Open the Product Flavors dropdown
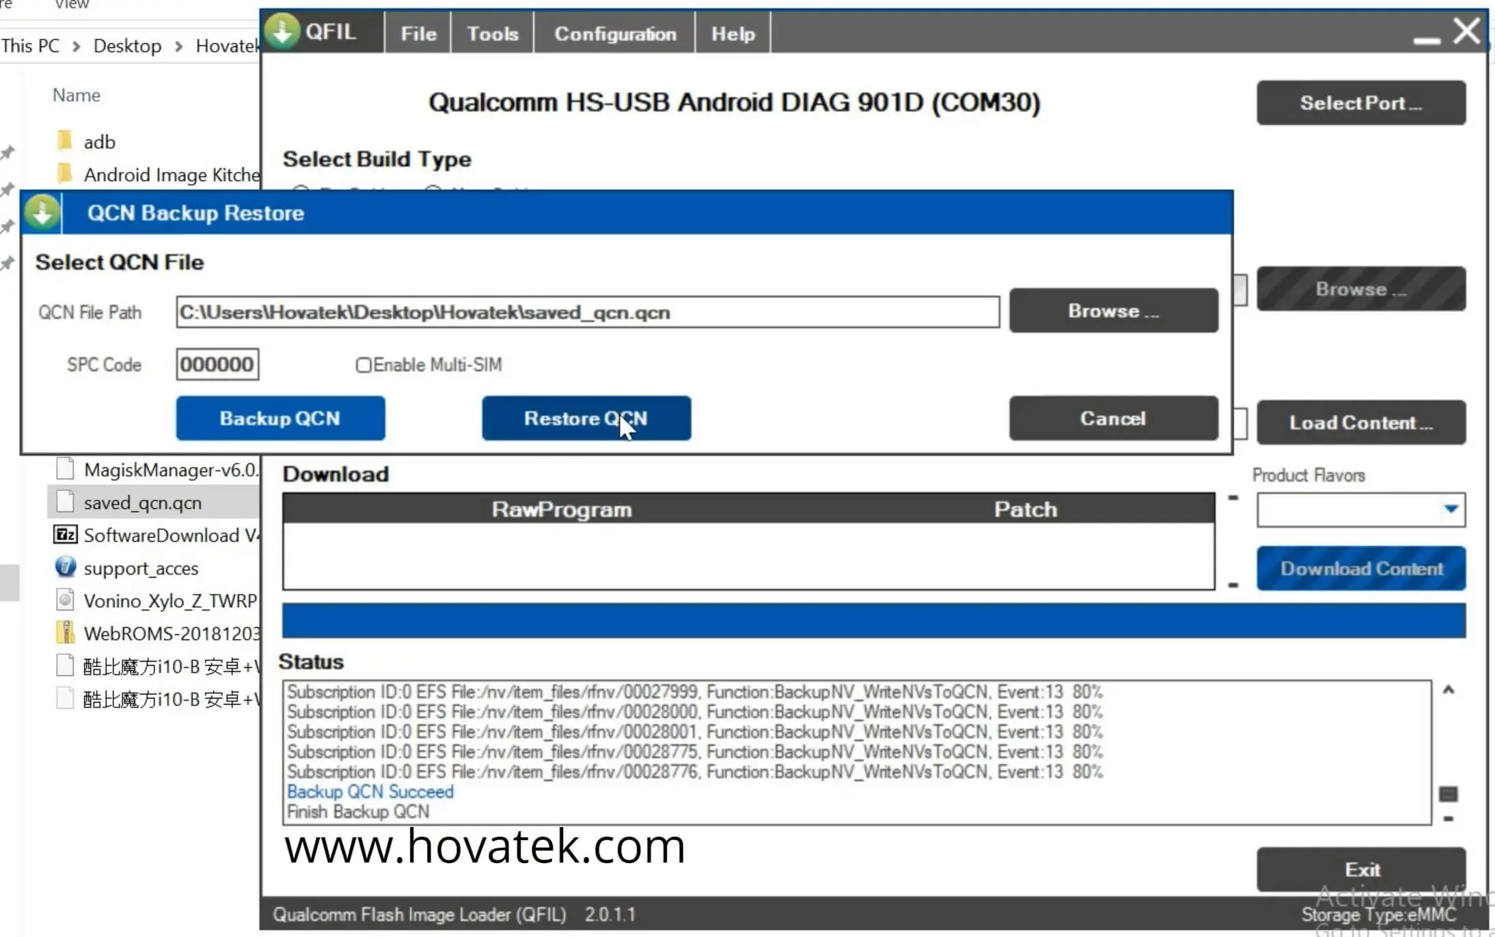Viewport: 1495px width, 937px height. (1451, 510)
